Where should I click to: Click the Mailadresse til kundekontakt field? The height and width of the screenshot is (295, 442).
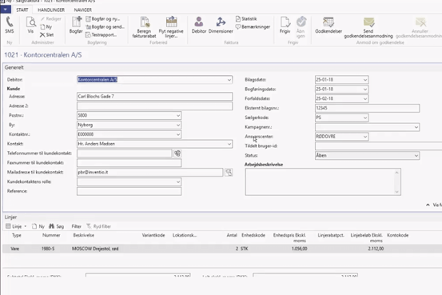click(149, 173)
